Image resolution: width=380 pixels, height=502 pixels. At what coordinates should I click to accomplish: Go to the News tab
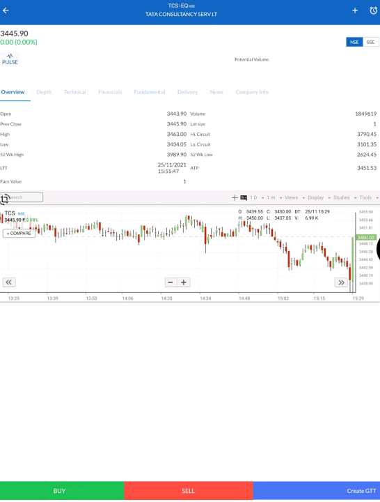pyautogui.click(x=216, y=92)
